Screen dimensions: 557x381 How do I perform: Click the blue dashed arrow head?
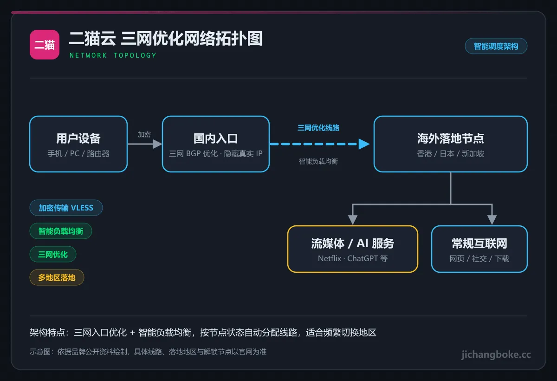point(364,144)
